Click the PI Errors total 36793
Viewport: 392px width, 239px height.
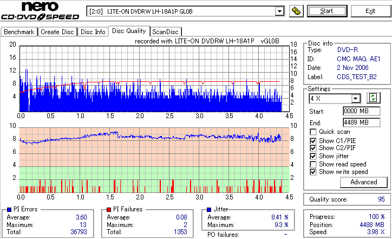click(79, 232)
